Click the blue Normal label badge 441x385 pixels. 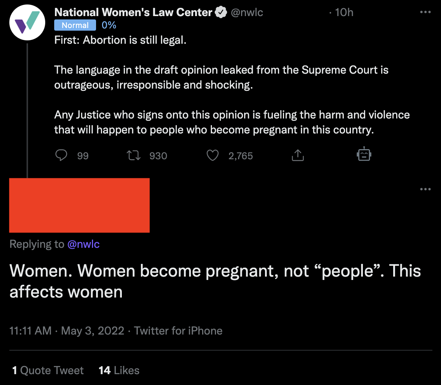[x=75, y=25]
